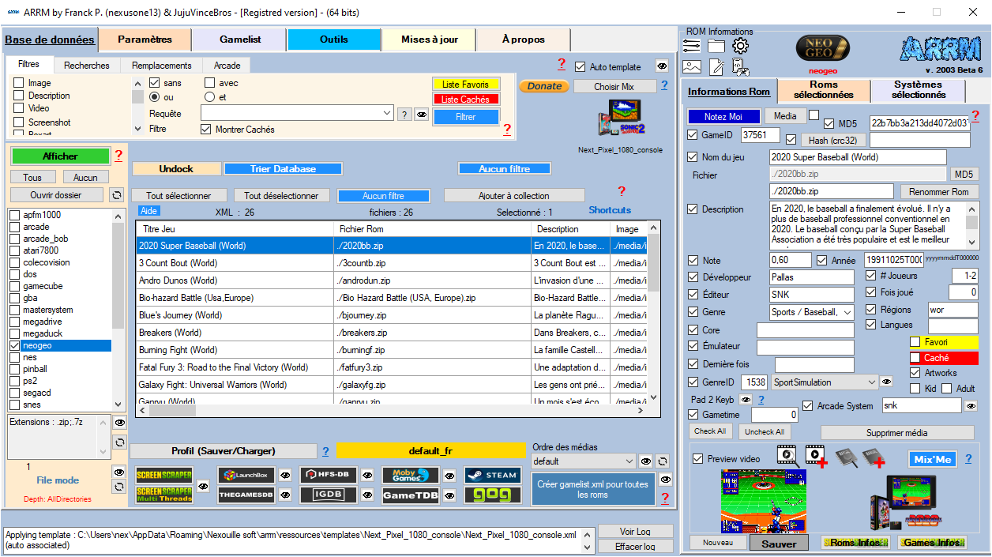Click the Tout sélectionner button

pyautogui.click(x=179, y=196)
